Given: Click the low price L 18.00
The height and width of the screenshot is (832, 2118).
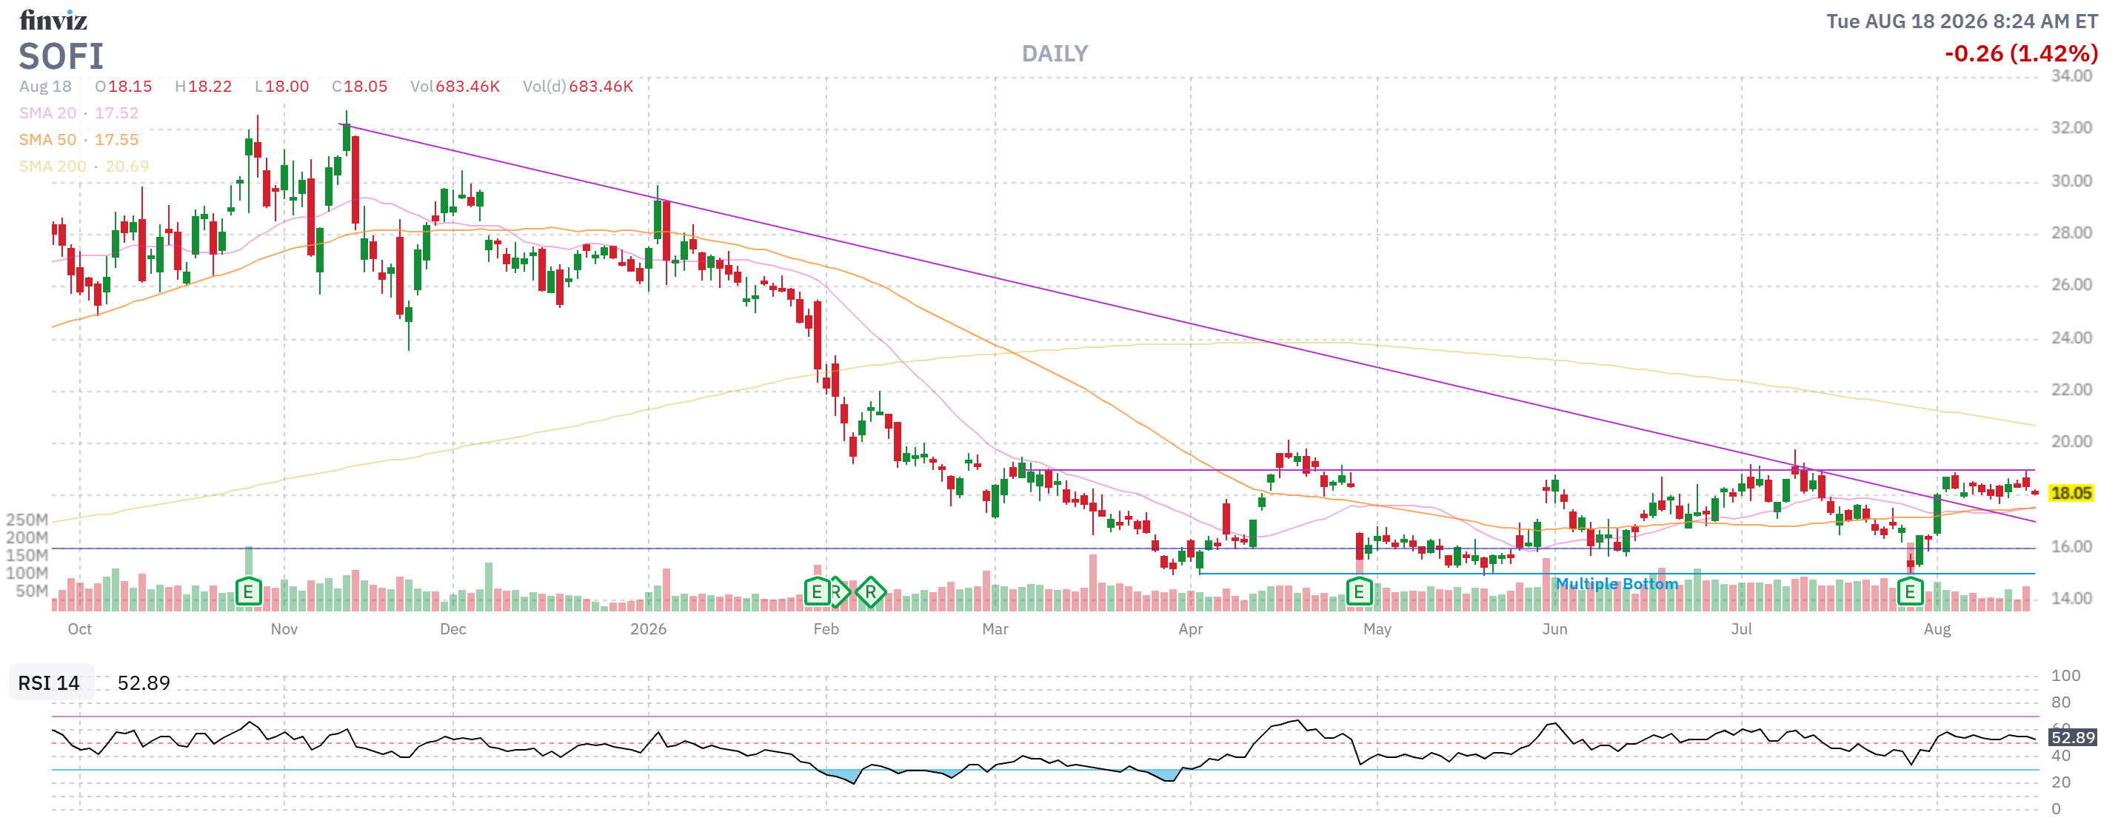Looking at the screenshot, I should [282, 87].
